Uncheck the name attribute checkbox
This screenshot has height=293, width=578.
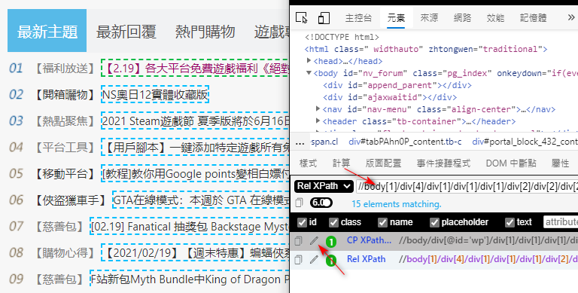pyautogui.click(x=382, y=222)
